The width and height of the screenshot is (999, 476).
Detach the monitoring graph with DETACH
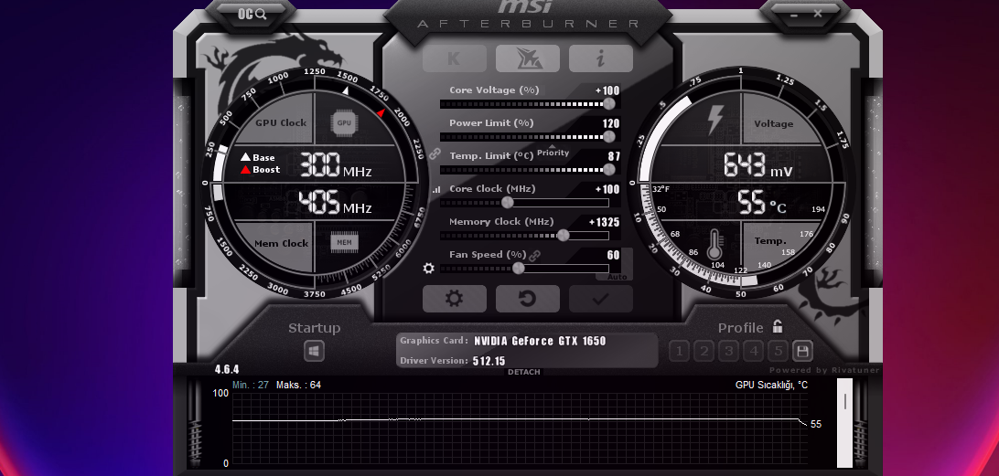[x=523, y=372]
